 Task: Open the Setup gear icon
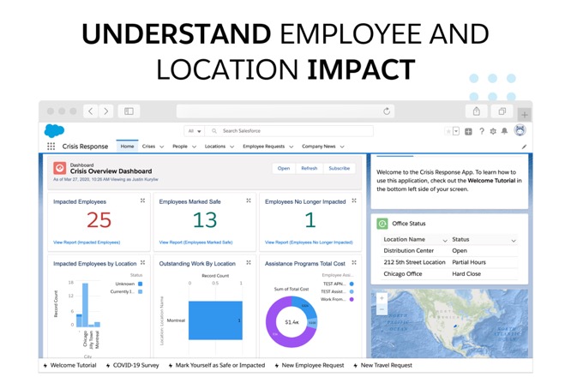[x=493, y=131]
